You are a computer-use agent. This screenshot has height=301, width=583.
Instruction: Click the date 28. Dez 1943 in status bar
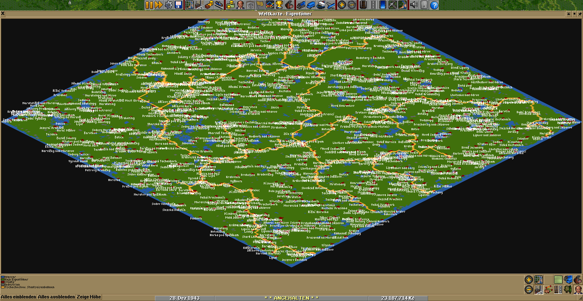pos(184,298)
